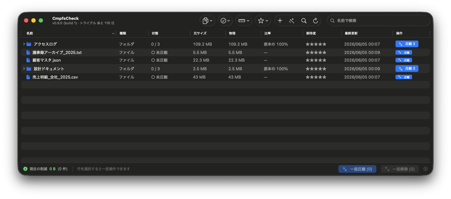Select the アクセスログ row name
Screen dimensions: 451x199
[x=45, y=44]
